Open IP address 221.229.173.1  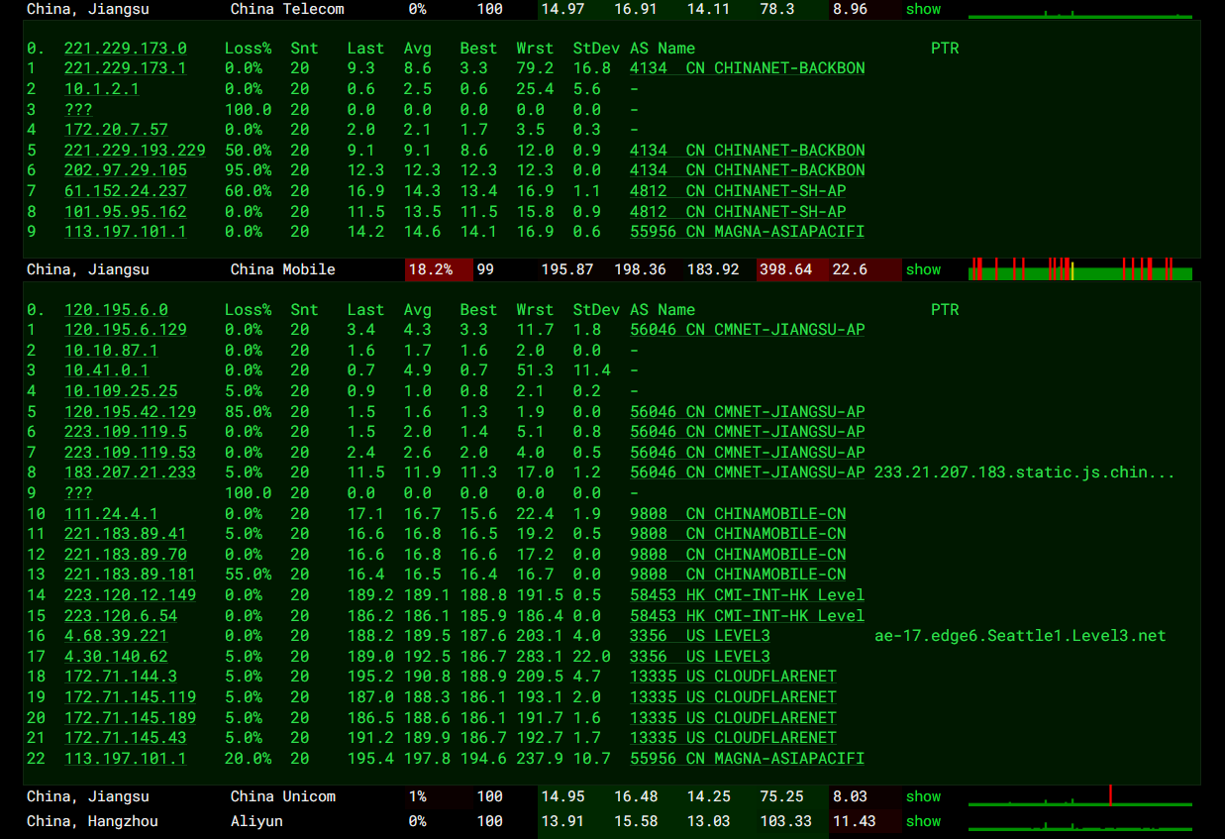point(125,68)
